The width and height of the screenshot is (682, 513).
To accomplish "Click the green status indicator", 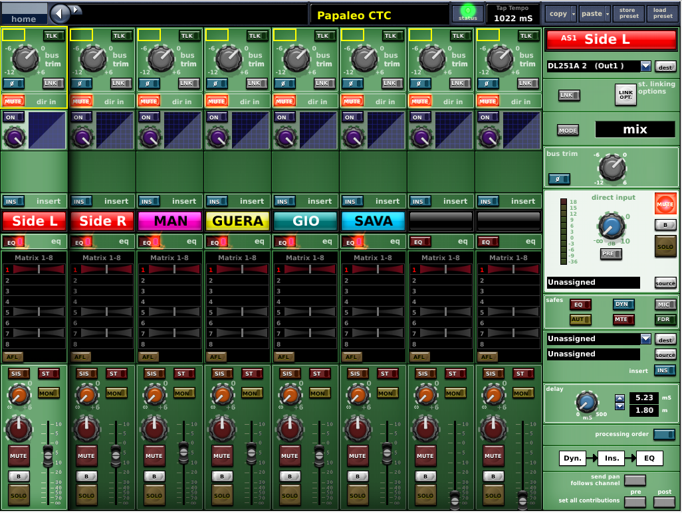I will tap(468, 11).
